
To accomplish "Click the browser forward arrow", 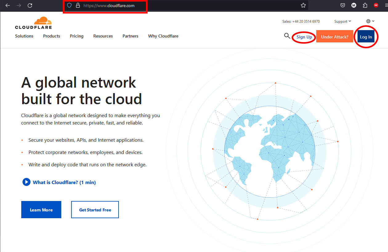I will coord(19,6).
